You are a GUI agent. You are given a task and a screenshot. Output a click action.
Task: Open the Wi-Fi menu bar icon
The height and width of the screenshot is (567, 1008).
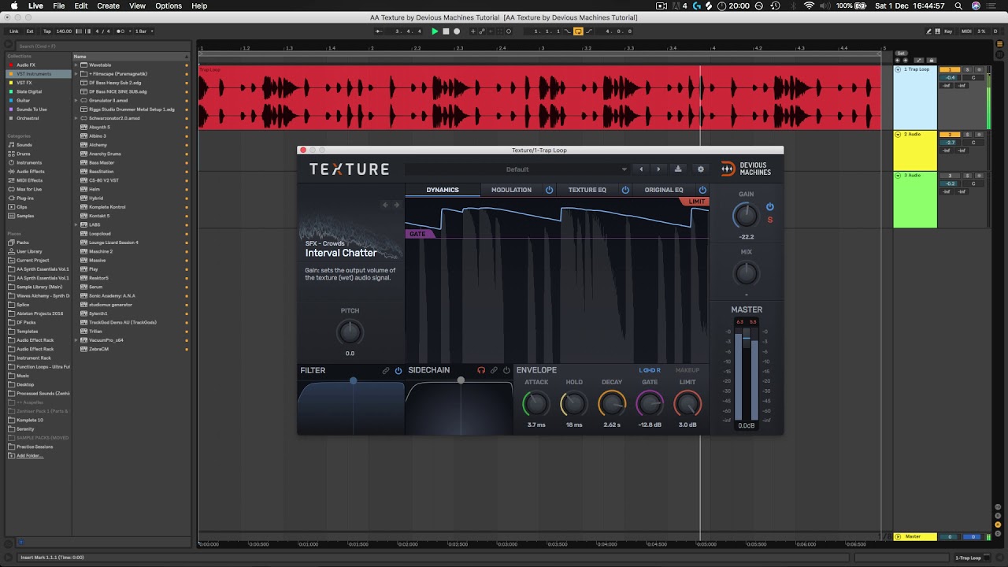(x=808, y=6)
